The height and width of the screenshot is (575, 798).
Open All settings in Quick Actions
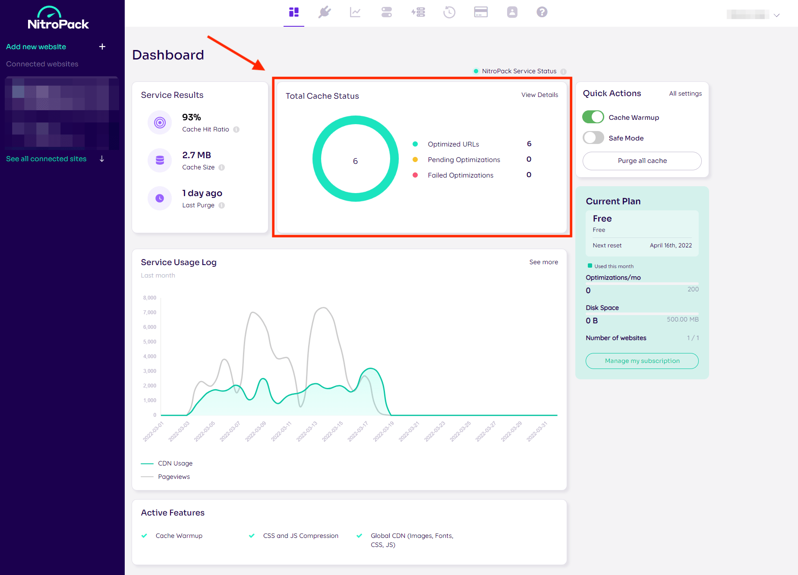pos(685,93)
